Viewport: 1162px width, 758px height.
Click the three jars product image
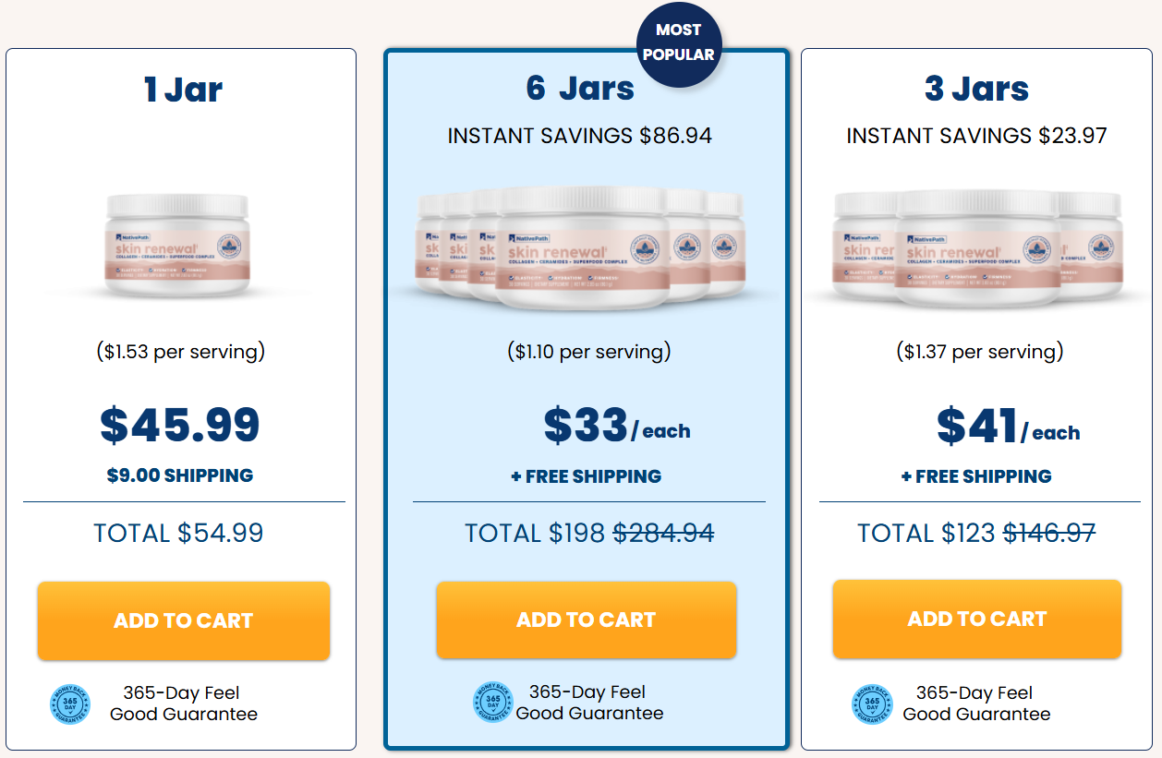tap(976, 246)
